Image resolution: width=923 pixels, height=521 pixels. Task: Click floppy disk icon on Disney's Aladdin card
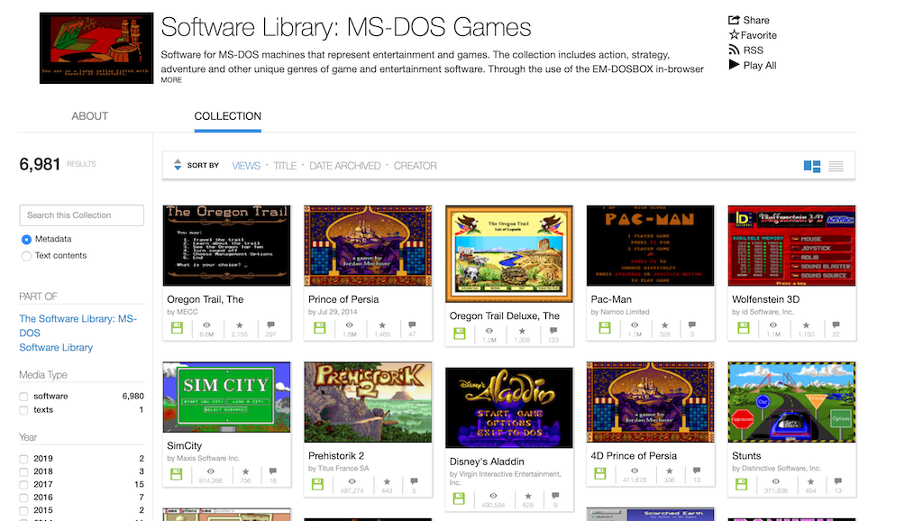pos(459,498)
